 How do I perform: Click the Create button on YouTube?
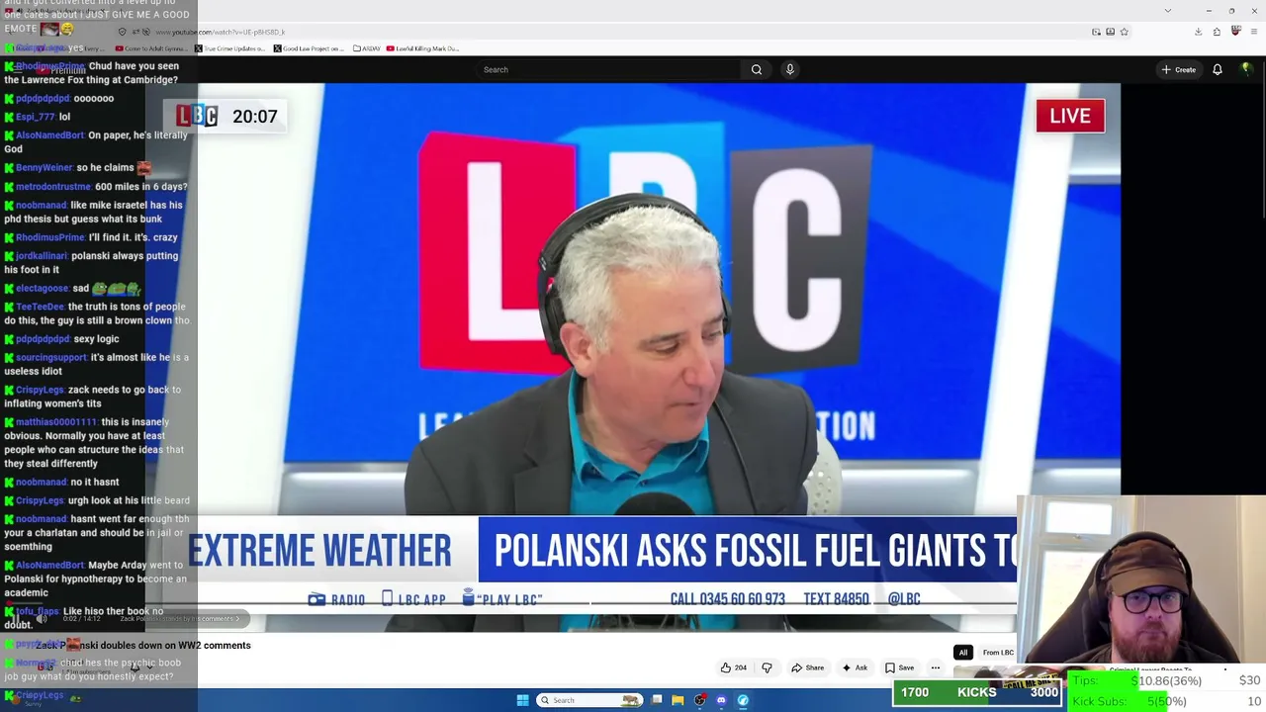pyautogui.click(x=1179, y=69)
